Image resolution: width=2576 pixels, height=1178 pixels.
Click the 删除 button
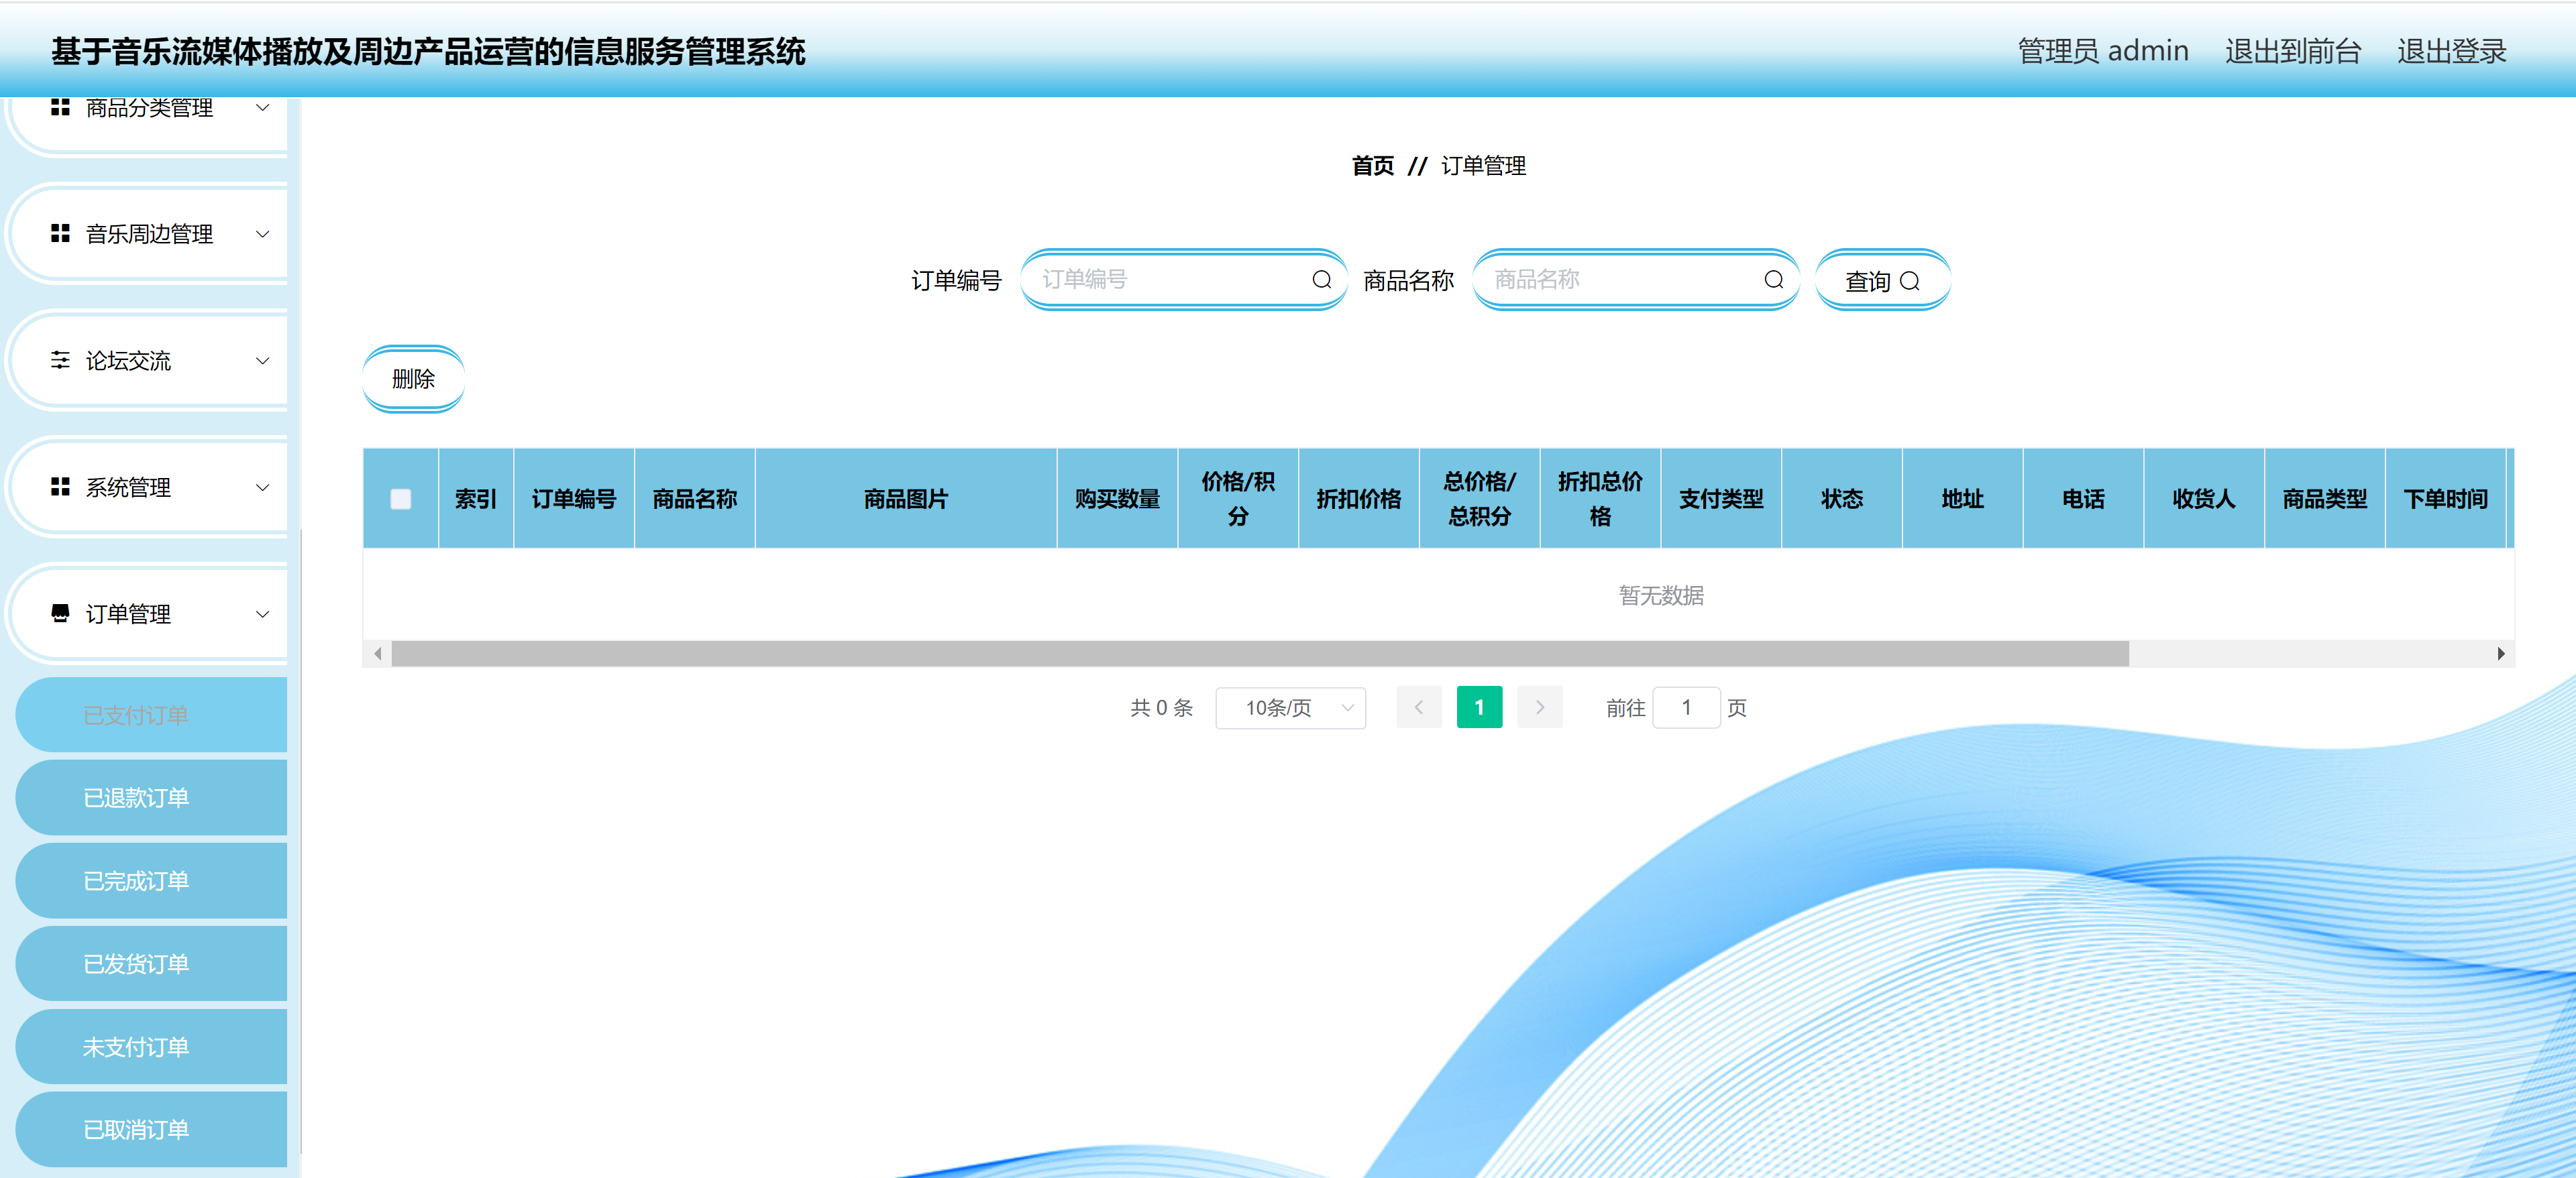[x=413, y=379]
